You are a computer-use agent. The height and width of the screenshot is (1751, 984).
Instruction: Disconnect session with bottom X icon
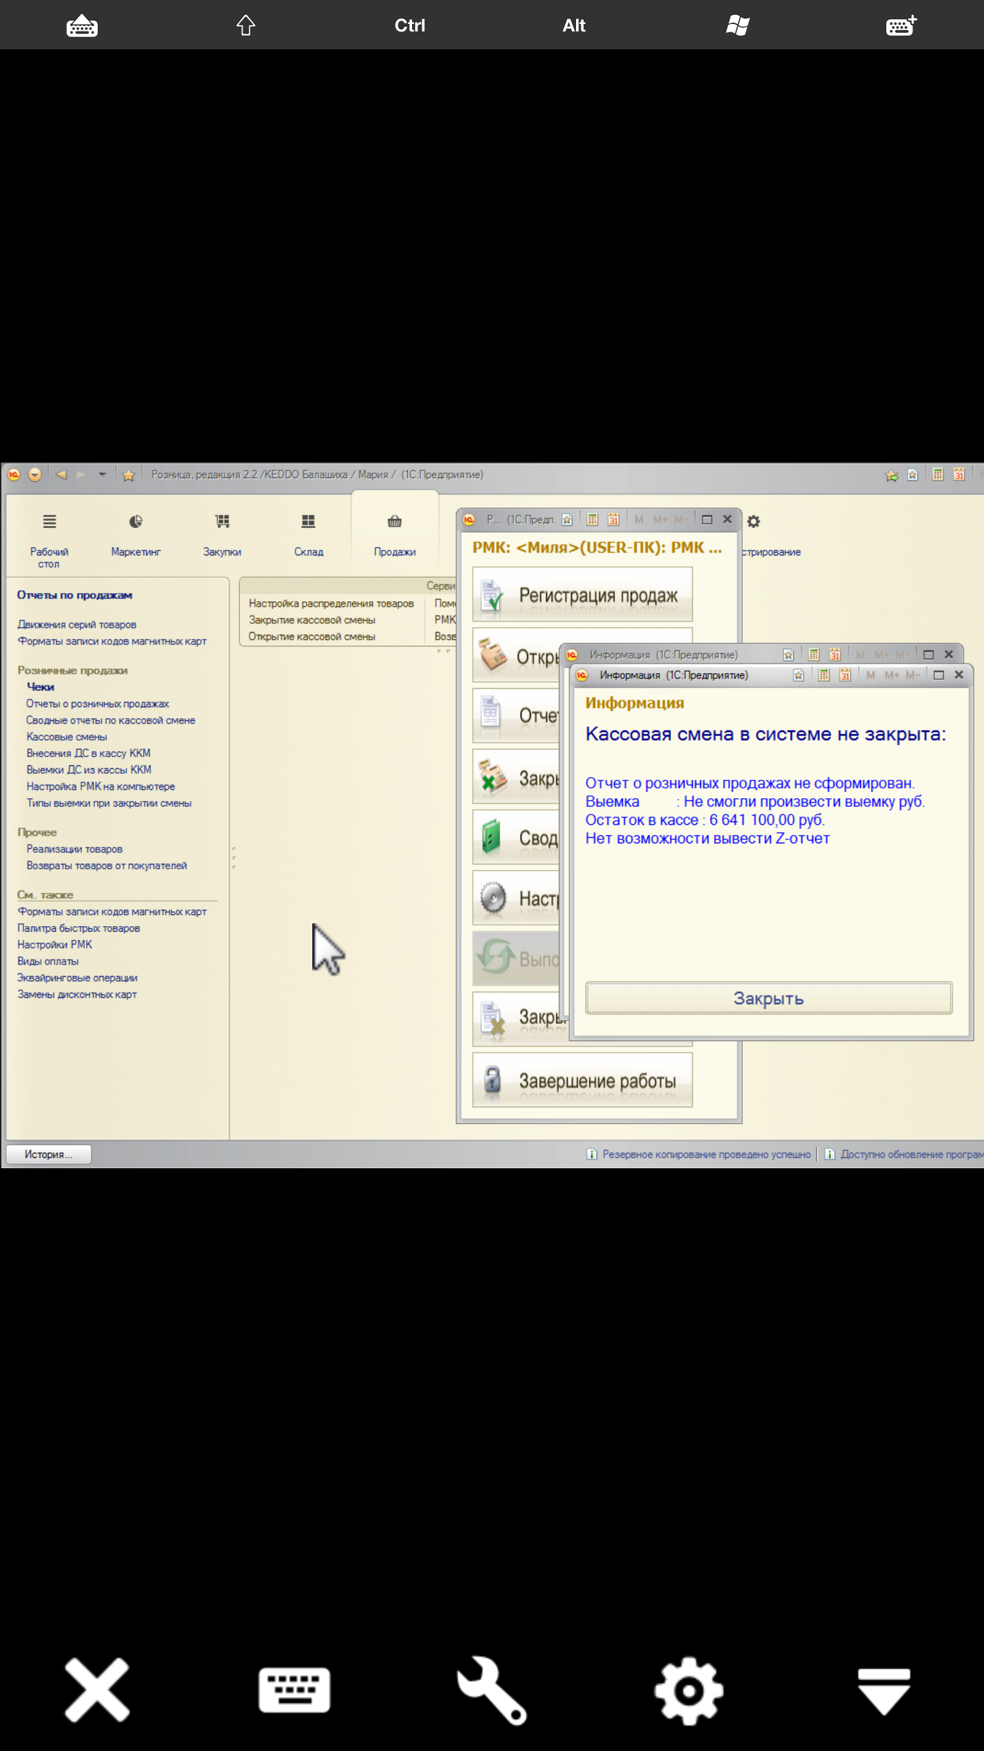[x=97, y=1689]
